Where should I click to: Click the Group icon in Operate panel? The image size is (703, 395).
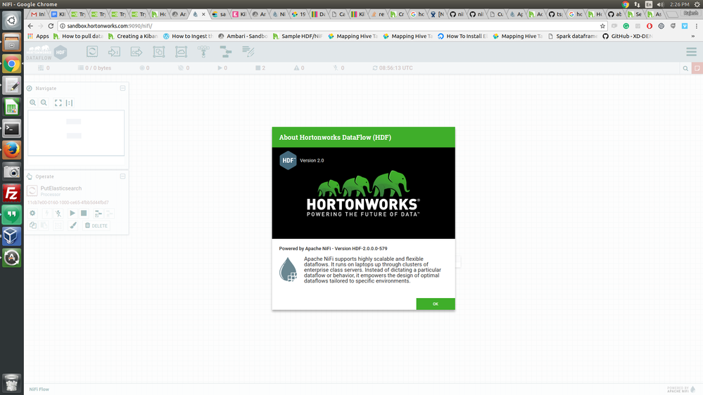point(58,226)
